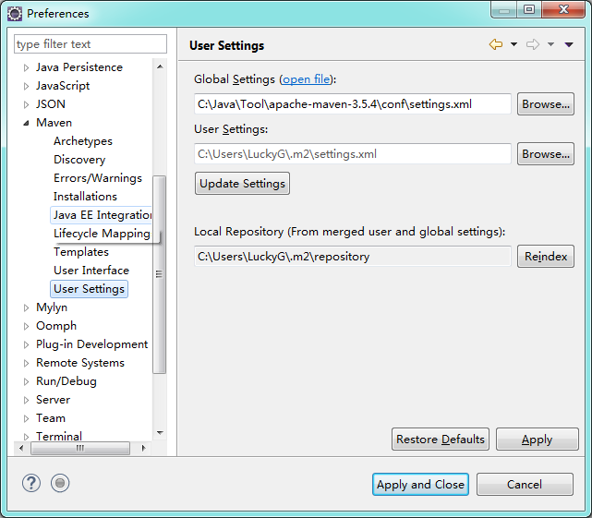Browse for Global Settings file
The height and width of the screenshot is (518, 592).
546,103
